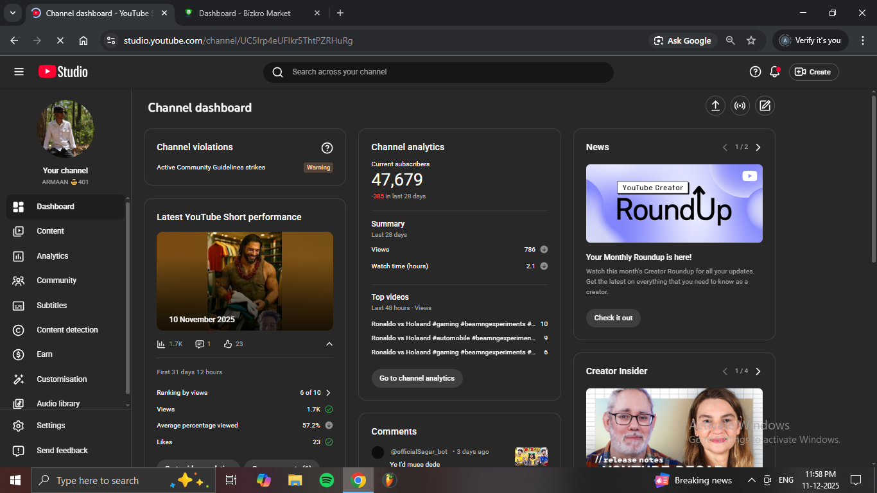
Task: Click the Channel violations help icon
Action: (x=327, y=148)
